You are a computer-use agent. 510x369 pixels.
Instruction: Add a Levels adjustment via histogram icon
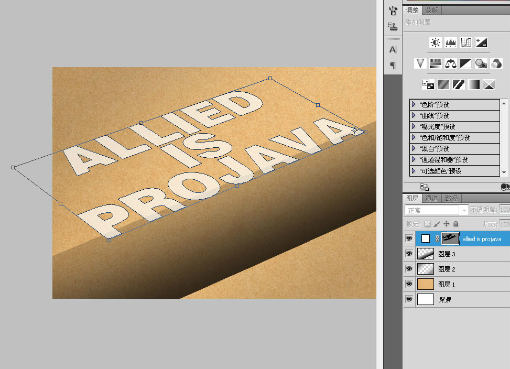point(450,42)
